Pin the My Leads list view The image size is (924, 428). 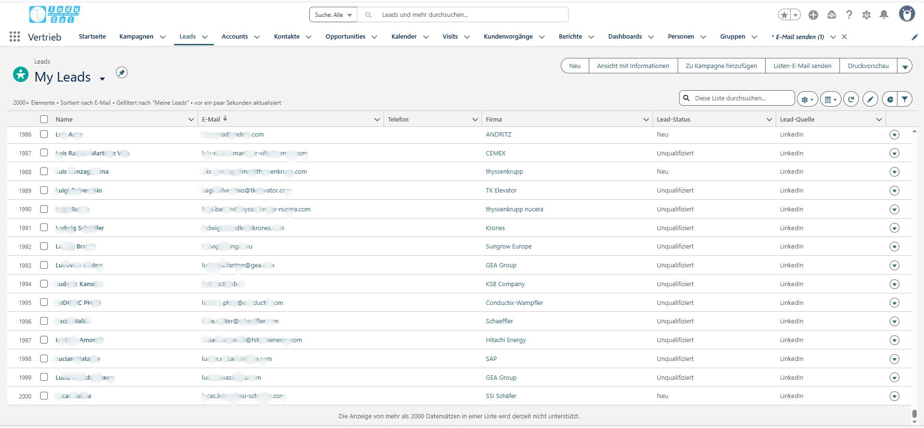click(122, 72)
